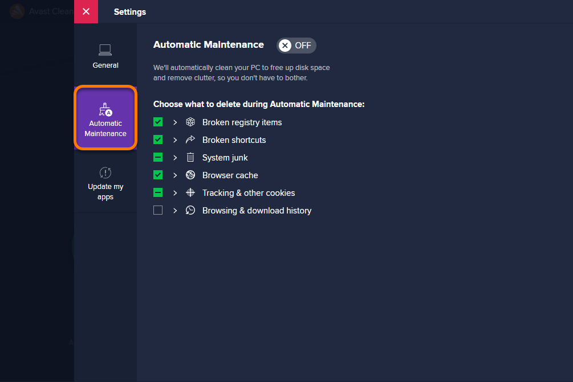Click the Update my apps alert icon
Screen dimensions: 573x382
coord(105,172)
